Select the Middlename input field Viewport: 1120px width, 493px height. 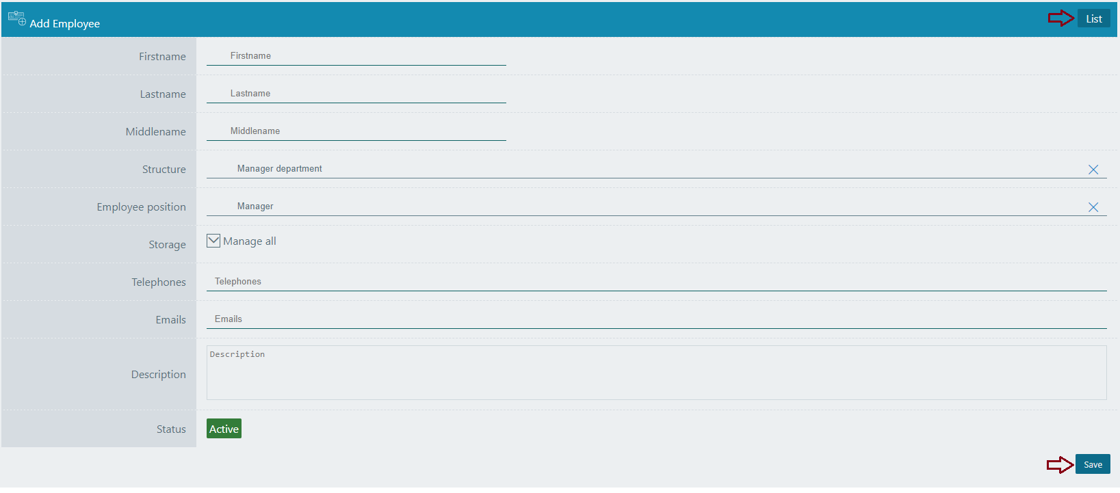pyautogui.click(x=356, y=131)
